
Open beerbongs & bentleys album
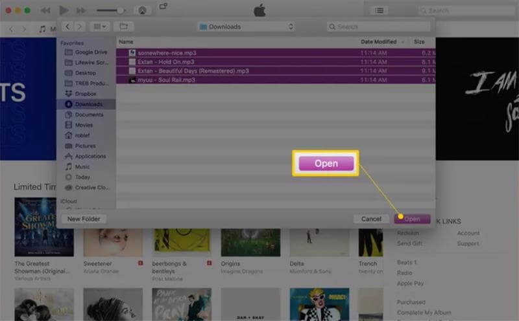tap(182, 243)
